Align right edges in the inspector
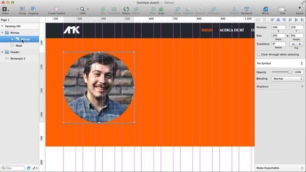This screenshot has width=306, height=172. [284, 20]
